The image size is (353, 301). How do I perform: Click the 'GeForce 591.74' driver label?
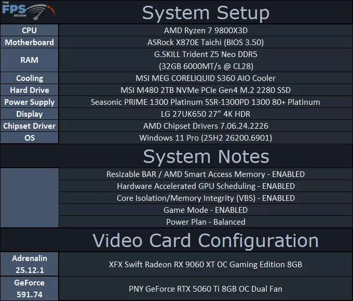(30, 289)
